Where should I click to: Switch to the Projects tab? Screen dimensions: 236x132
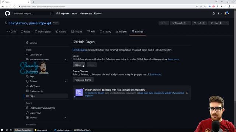77,32
